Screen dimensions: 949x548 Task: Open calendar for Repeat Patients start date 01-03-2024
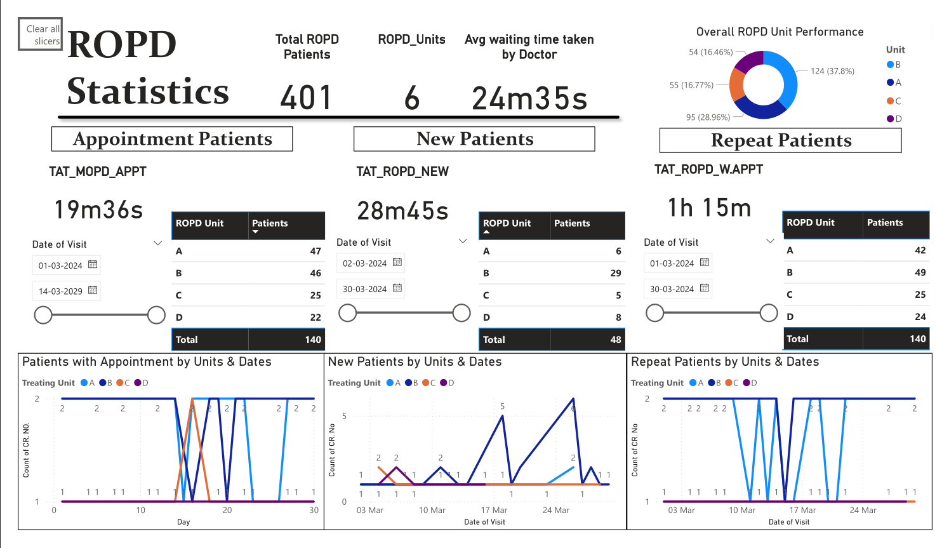click(705, 262)
